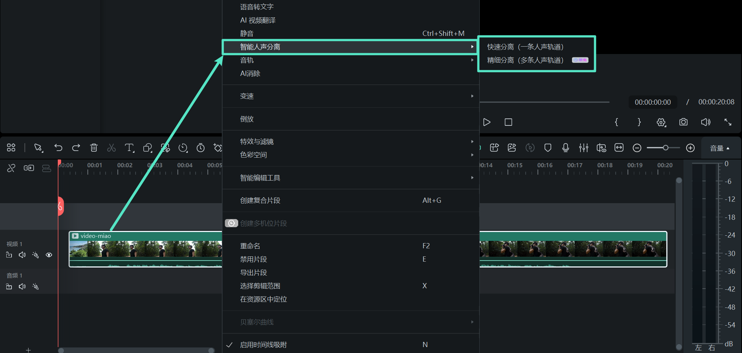Viewport: 742px width, 353px height.
Task: Click the audio mixer icon
Action: coord(583,148)
